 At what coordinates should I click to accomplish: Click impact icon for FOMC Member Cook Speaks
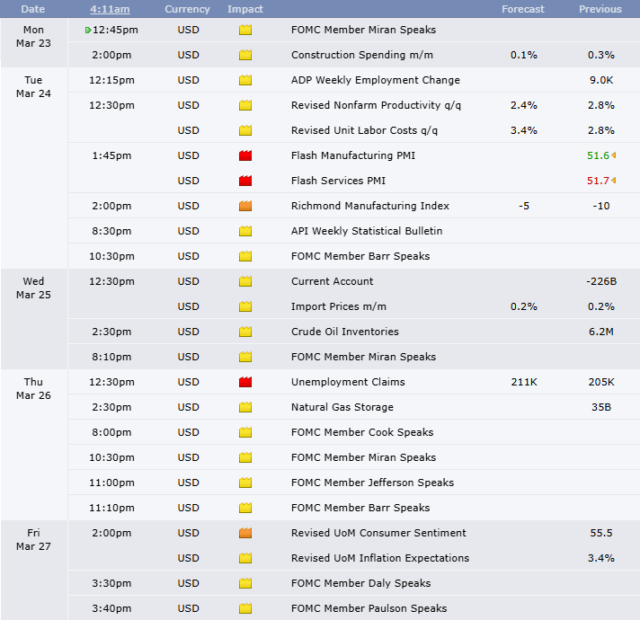(x=245, y=432)
